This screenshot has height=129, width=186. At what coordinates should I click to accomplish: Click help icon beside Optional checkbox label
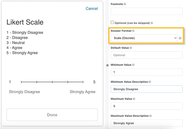(152, 23)
